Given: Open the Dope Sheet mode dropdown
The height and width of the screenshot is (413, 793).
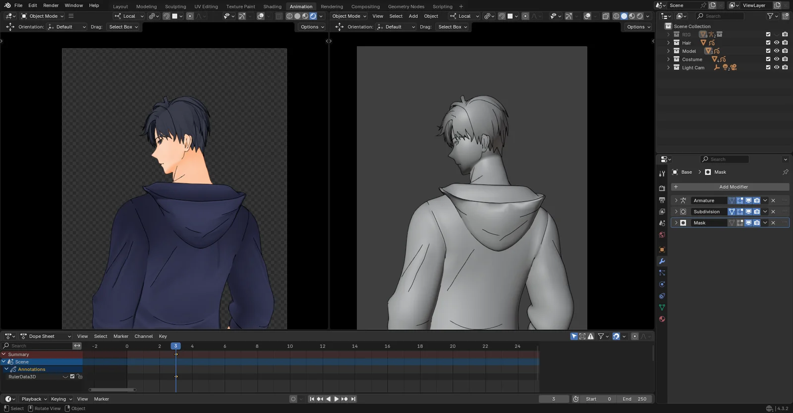Looking at the screenshot, I should point(45,336).
